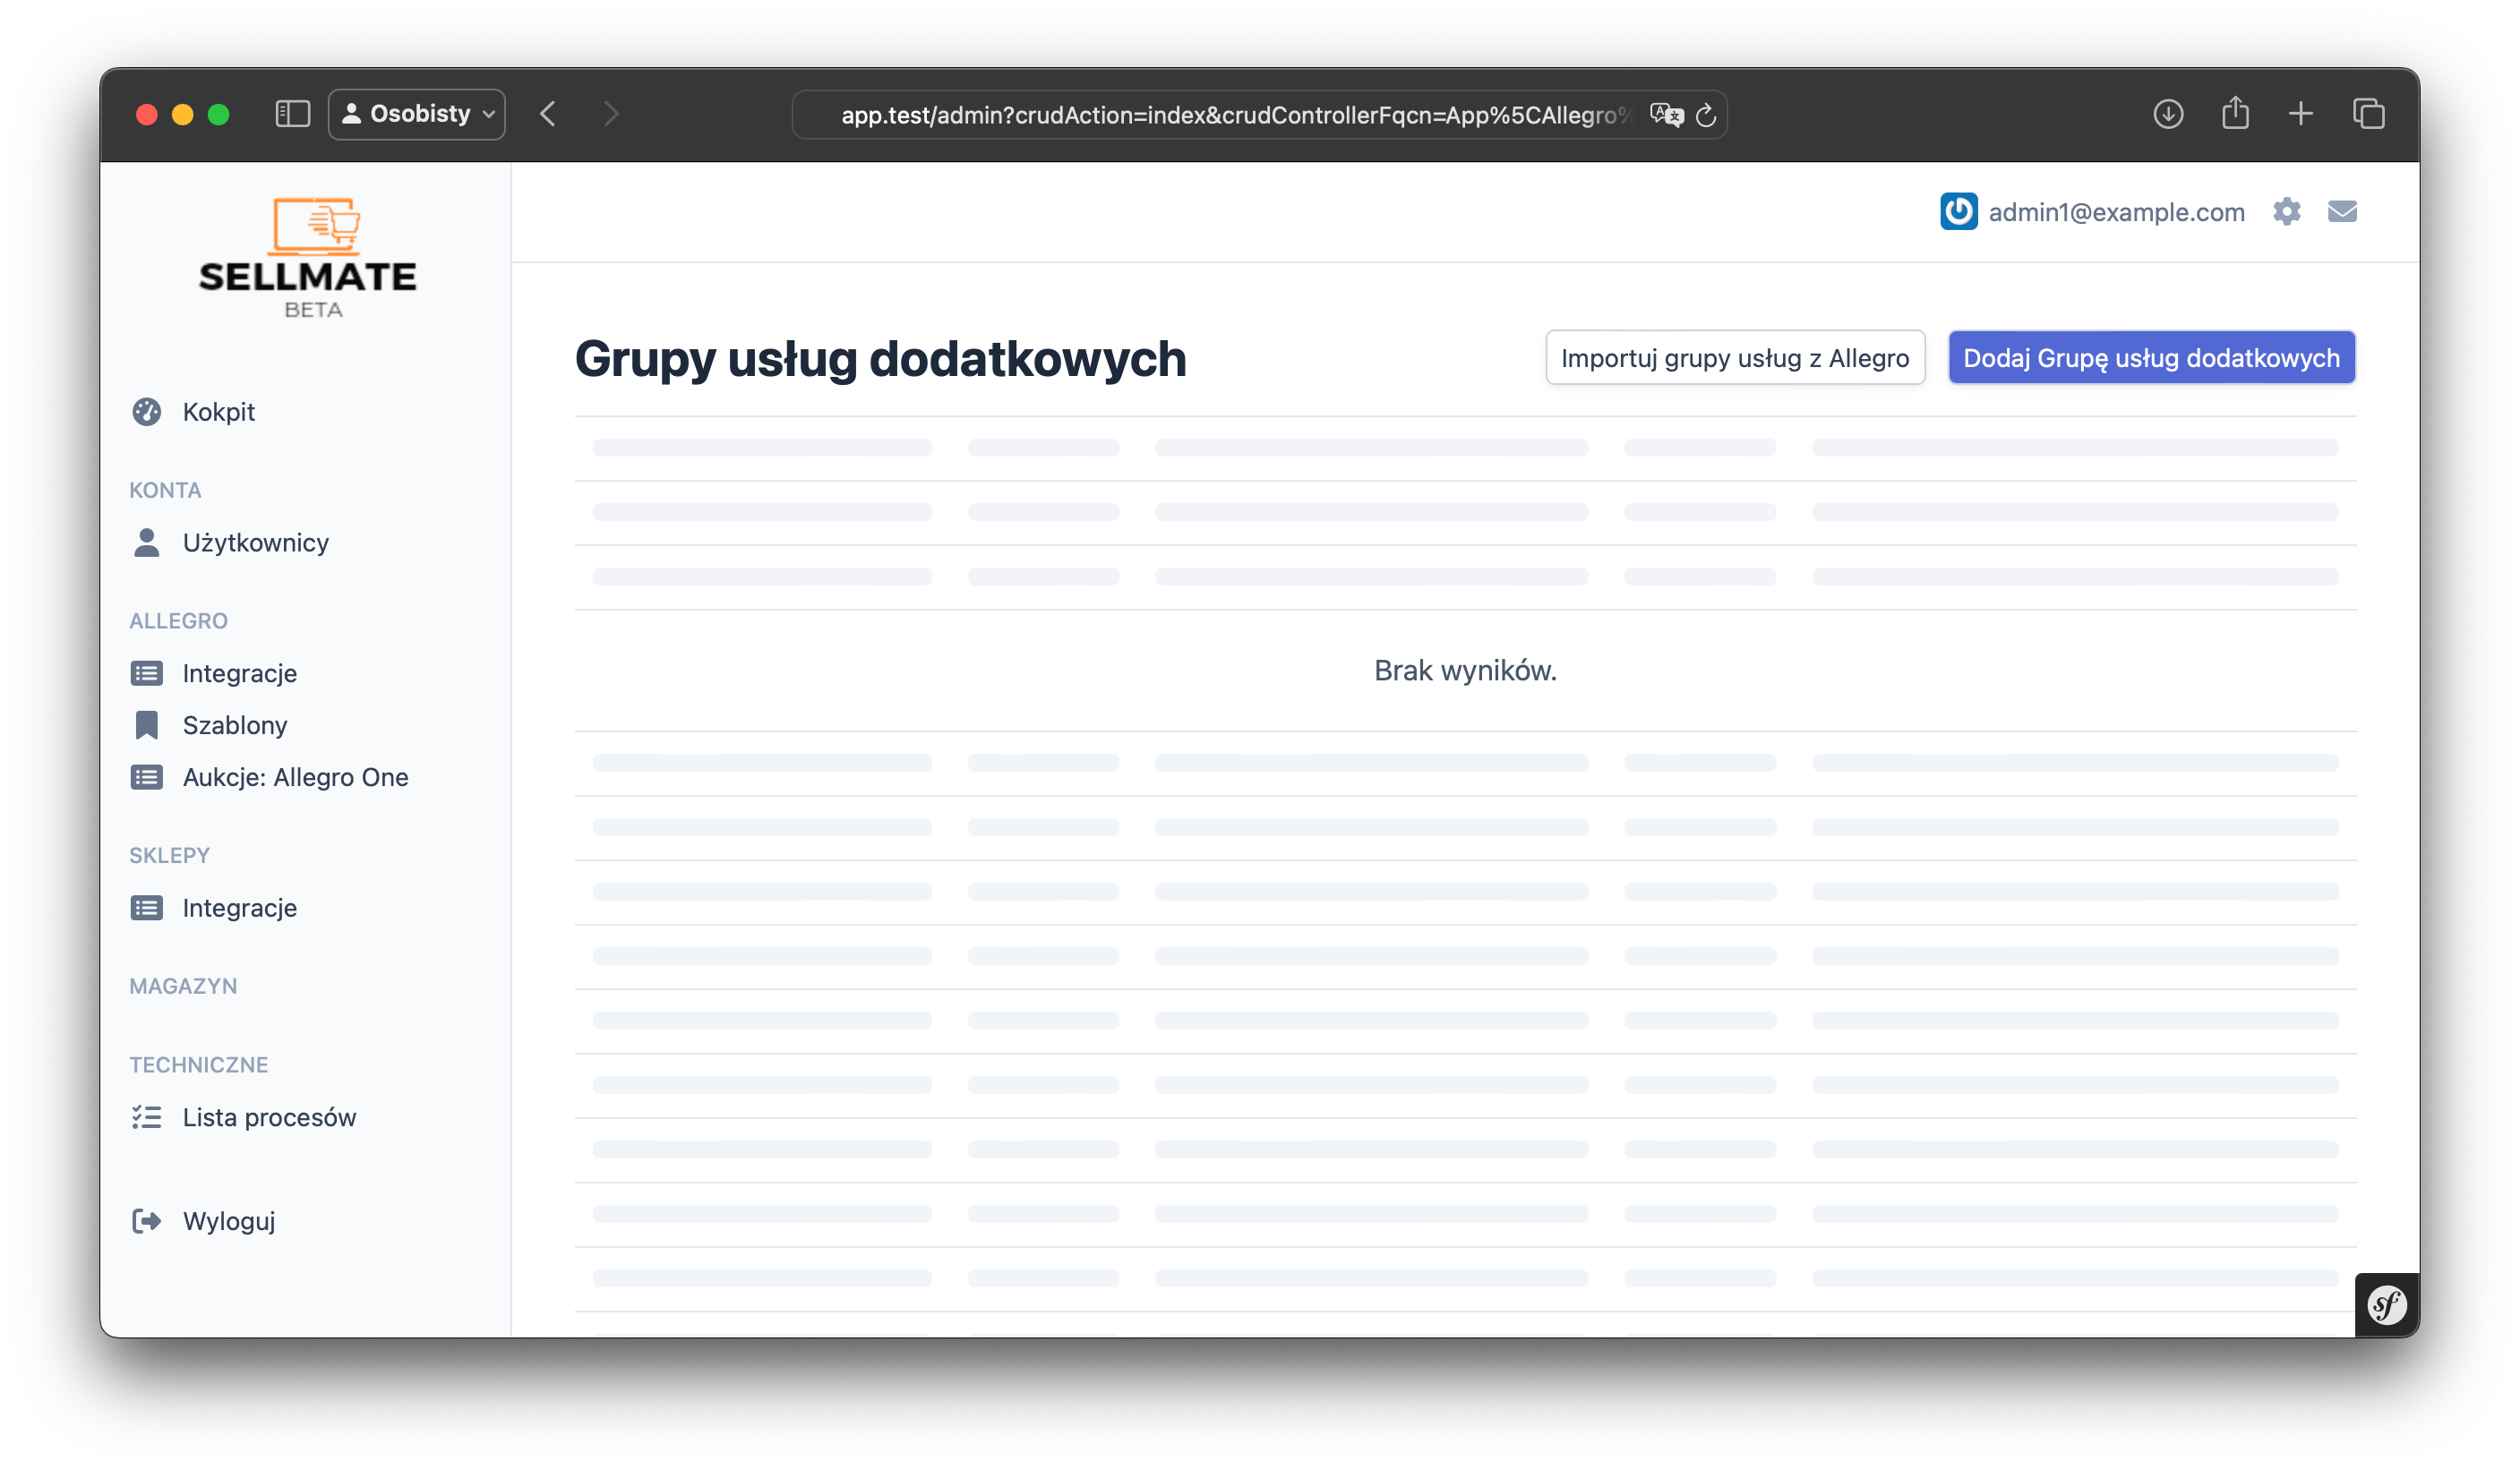The height and width of the screenshot is (1470, 2520).
Task: Click the Safari share icon
Action: point(2235,113)
